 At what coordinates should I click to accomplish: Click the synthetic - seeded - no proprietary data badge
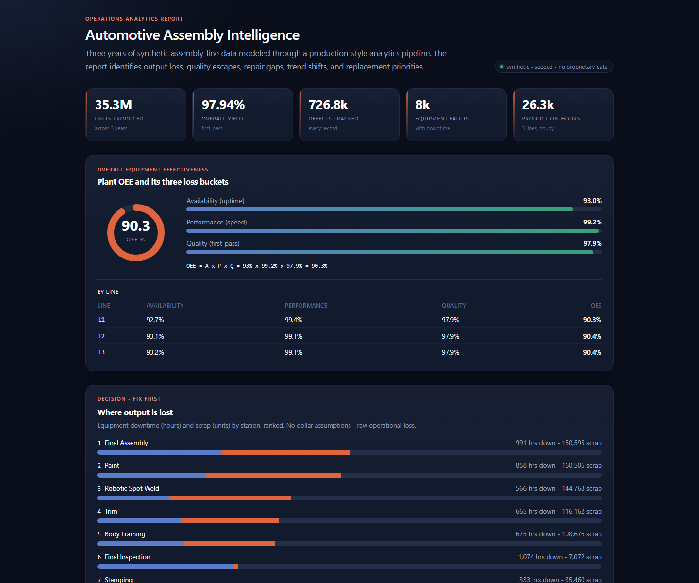(x=554, y=67)
